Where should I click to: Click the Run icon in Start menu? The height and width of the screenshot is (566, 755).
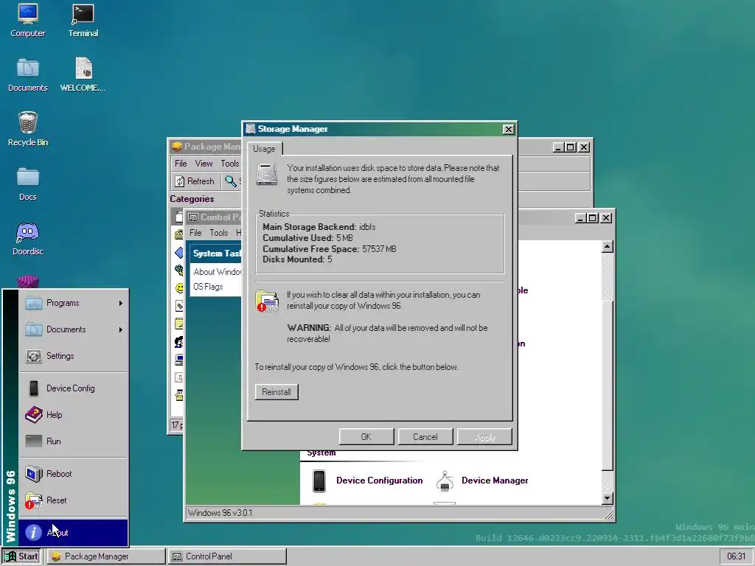34,441
